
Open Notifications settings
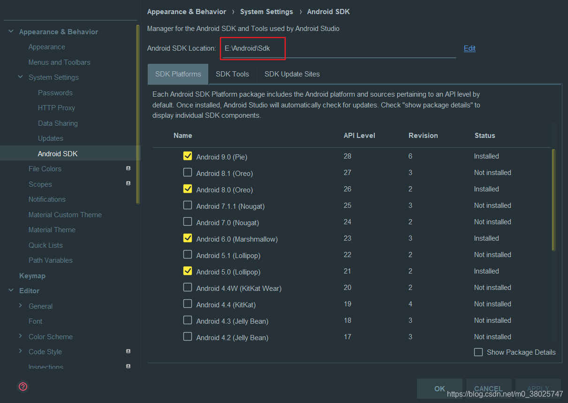(47, 199)
